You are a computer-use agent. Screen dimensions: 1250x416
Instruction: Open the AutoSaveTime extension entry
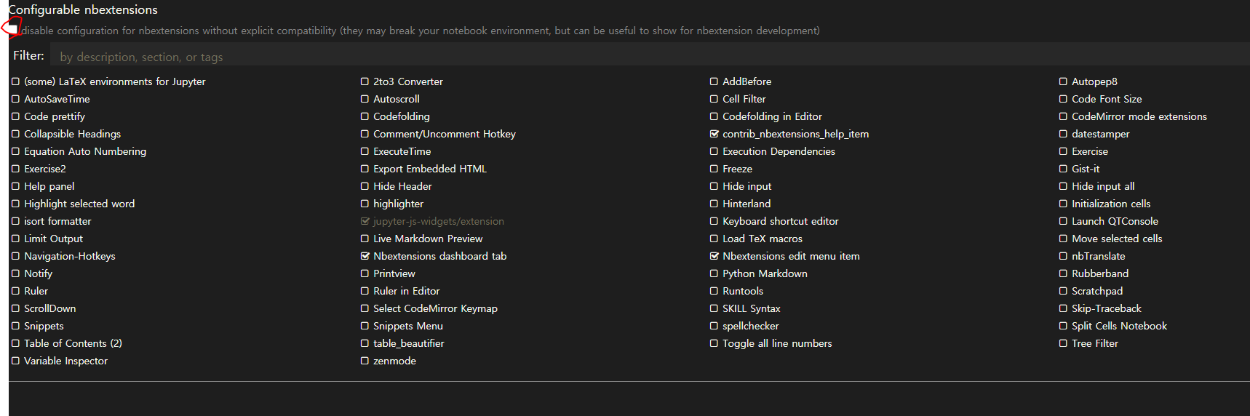[57, 99]
